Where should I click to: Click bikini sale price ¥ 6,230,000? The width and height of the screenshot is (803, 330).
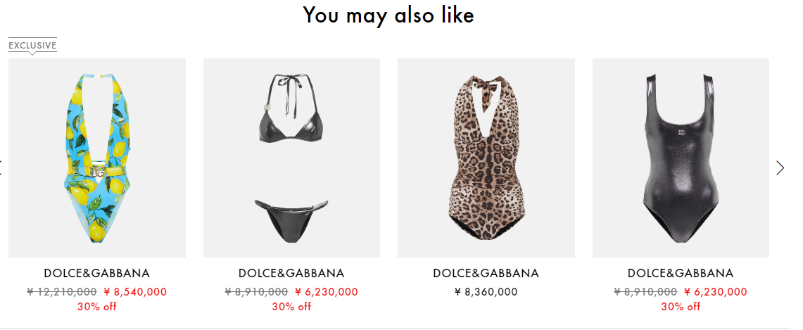pyautogui.click(x=327, y=292)
